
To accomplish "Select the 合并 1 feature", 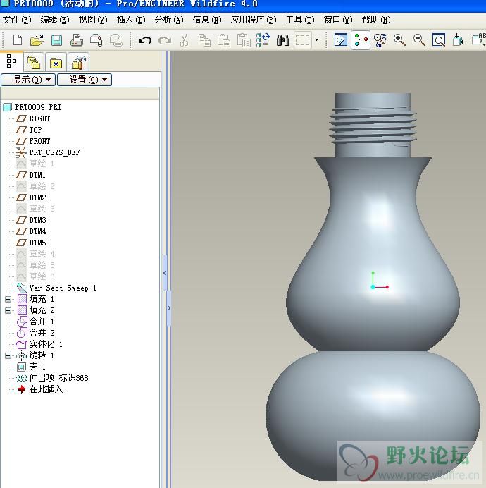I will pos(42,322).
